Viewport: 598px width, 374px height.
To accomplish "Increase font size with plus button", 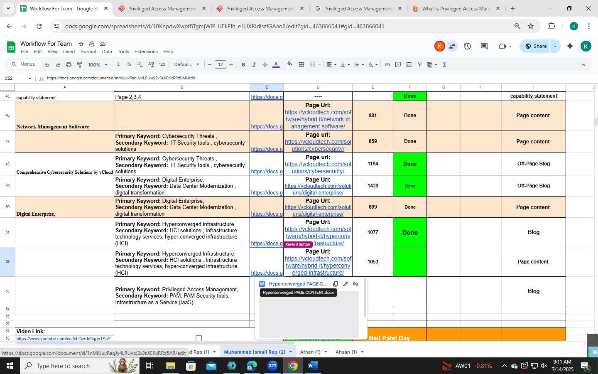I will click(x=231, y=64).
